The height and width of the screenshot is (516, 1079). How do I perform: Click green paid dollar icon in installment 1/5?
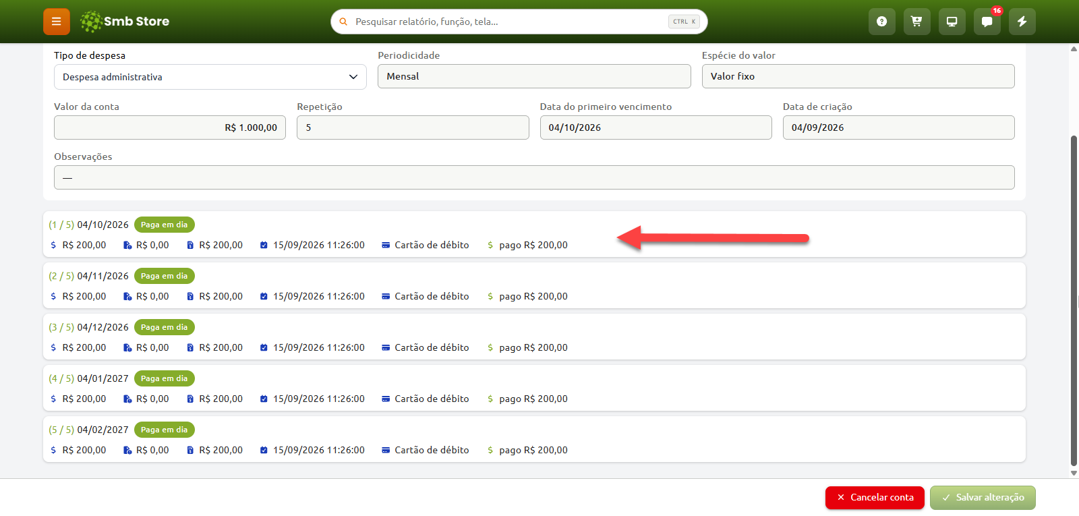[x=490, y=245]
